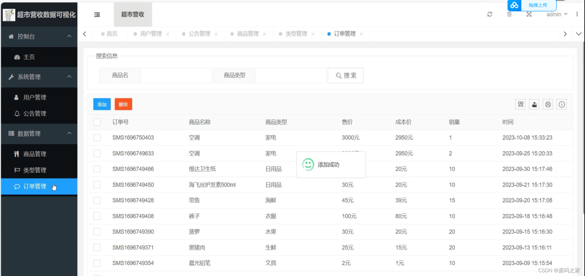The height and width of the screenshot is (276, 585).
Task: Check the row for order SMS1696750403
Action: pos(97,137)
